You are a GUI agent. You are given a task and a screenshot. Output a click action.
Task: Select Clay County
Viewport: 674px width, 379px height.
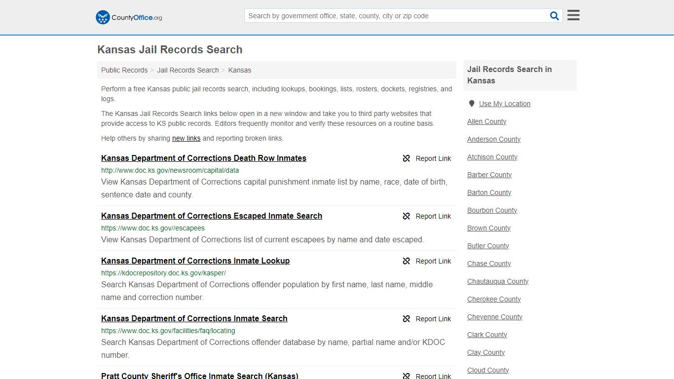[486, 352]
